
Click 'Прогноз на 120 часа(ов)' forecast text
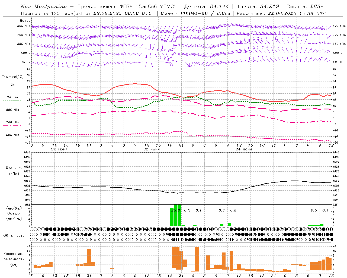coord(52,13)
